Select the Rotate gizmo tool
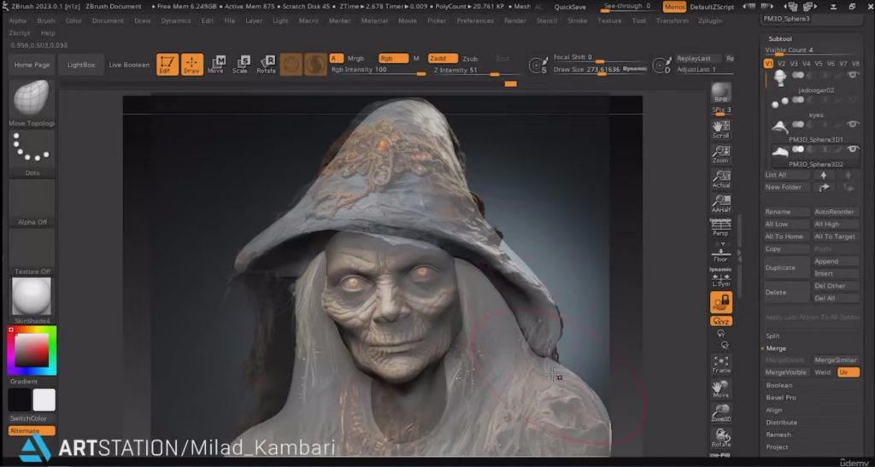 (267, 65)
